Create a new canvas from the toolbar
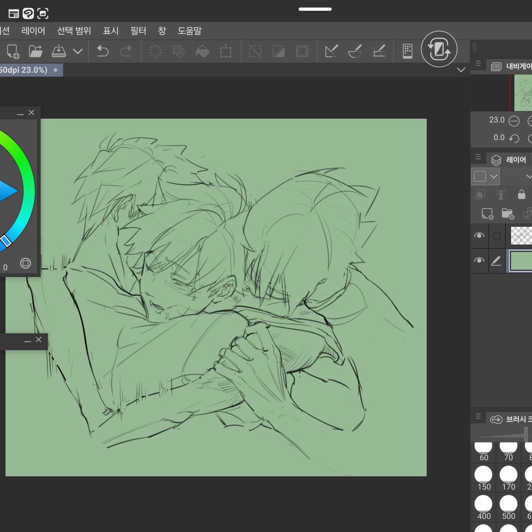Viewport: 532px width, 532px height. tap(13, 51)
